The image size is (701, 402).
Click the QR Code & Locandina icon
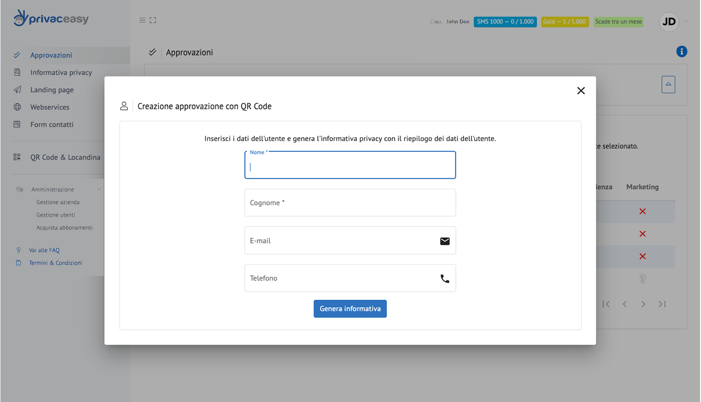(x=17, y=157)
